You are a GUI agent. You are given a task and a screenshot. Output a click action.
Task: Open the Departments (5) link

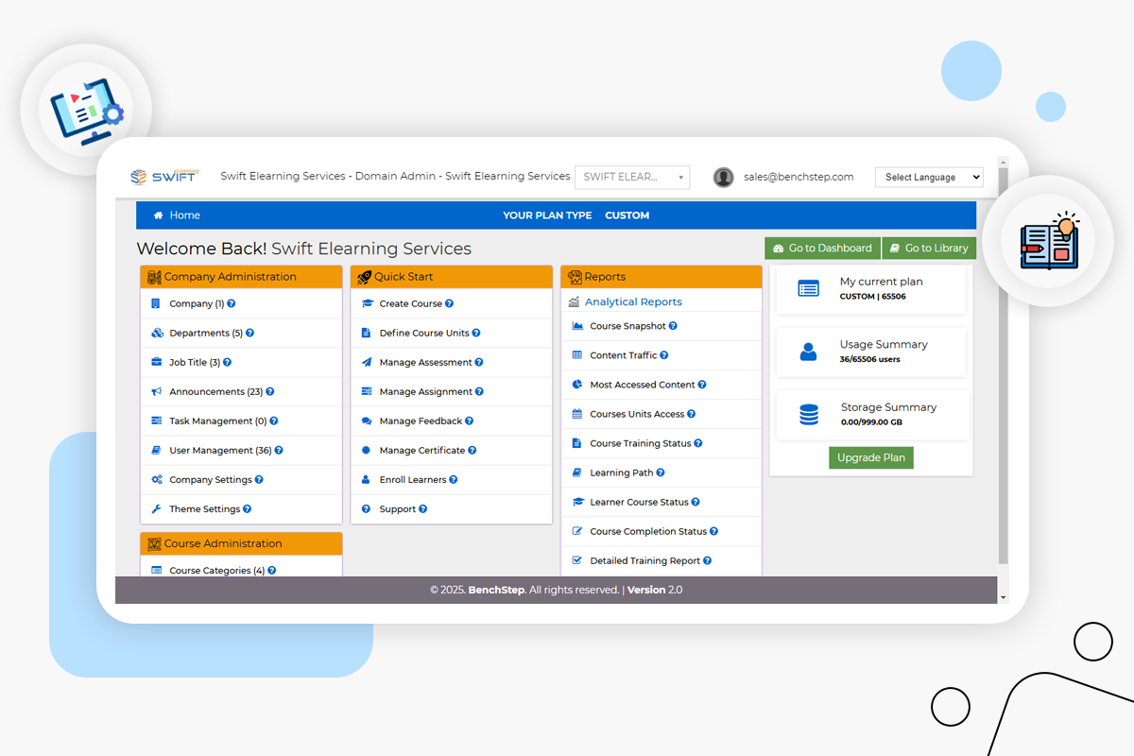coord(206,334)
